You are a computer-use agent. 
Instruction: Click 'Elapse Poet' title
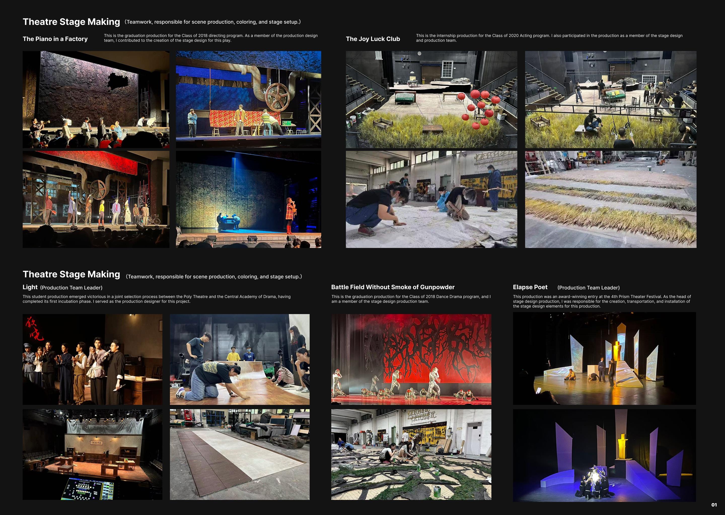[530, 287]
